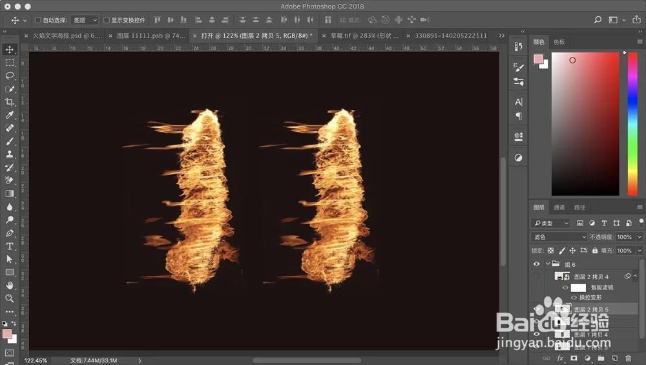Click inside the color picker field
The width and height of the screenshot is (646, 365).
[585, 124]
